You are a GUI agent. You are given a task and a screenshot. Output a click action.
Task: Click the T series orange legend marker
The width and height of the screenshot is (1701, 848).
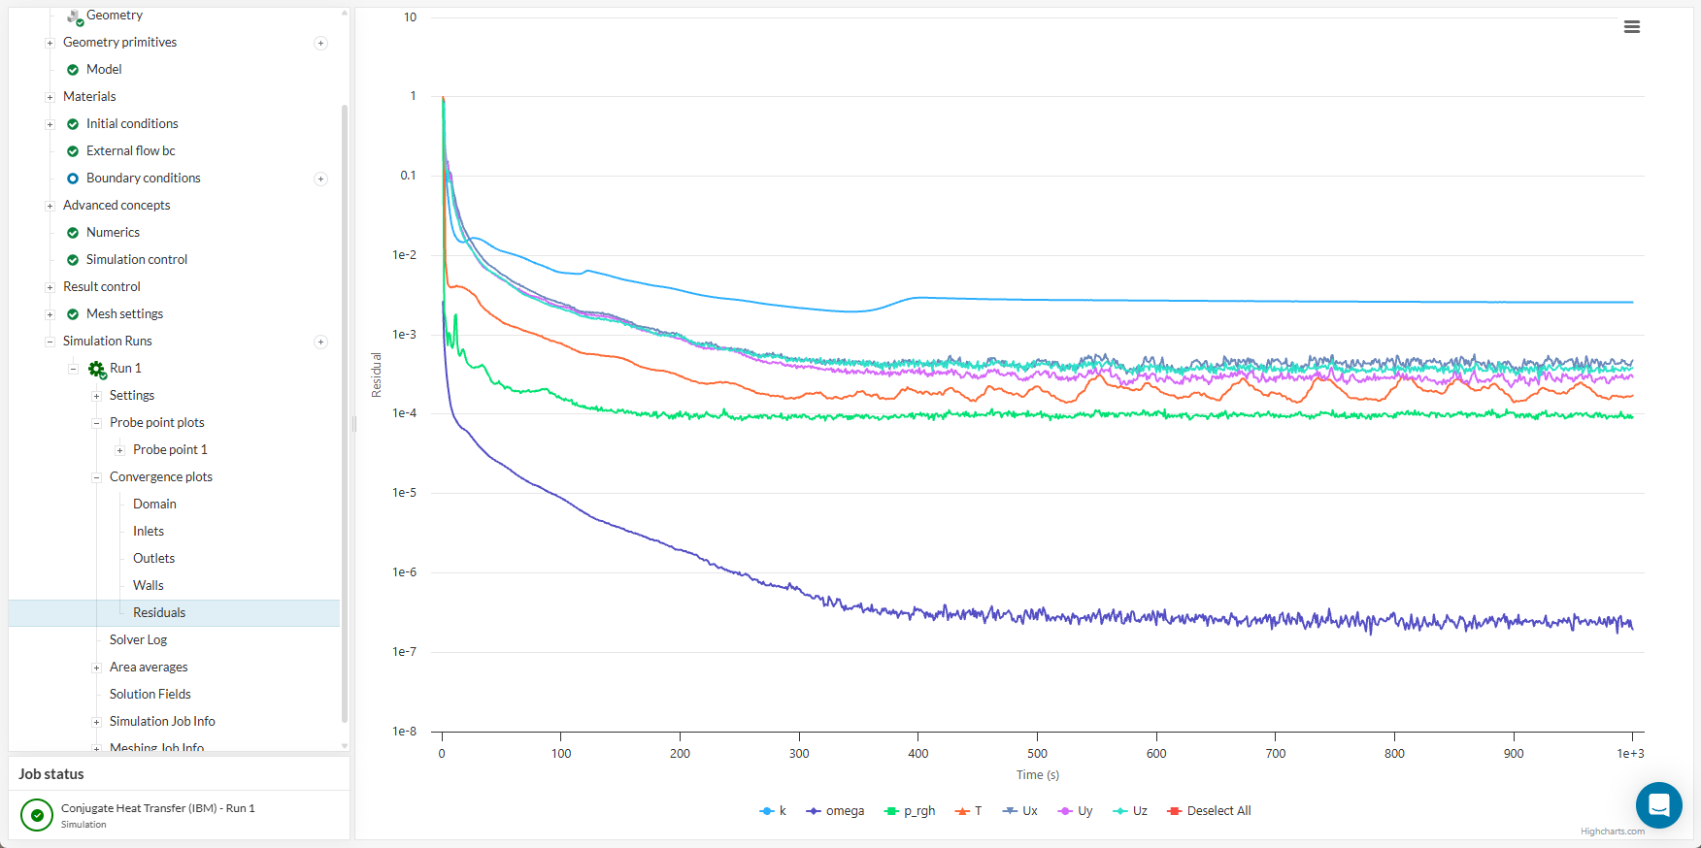pos(962,811)
